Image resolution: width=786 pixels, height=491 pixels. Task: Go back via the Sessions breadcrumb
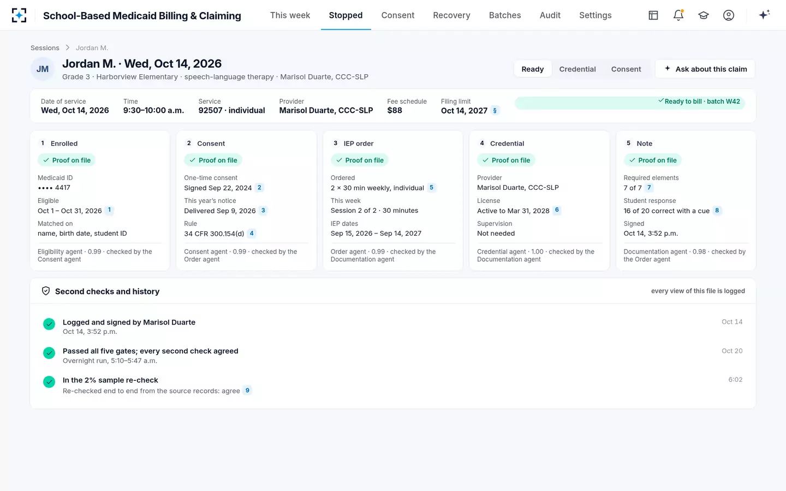click(45, 48)
